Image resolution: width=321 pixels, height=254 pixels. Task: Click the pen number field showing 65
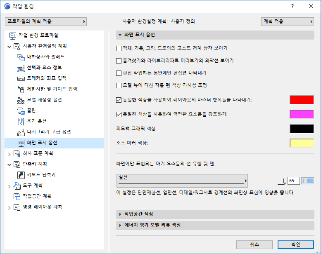[294, 181]
